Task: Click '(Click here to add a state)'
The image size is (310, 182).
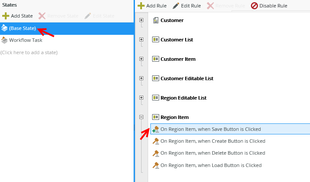Action: point(29,52)
